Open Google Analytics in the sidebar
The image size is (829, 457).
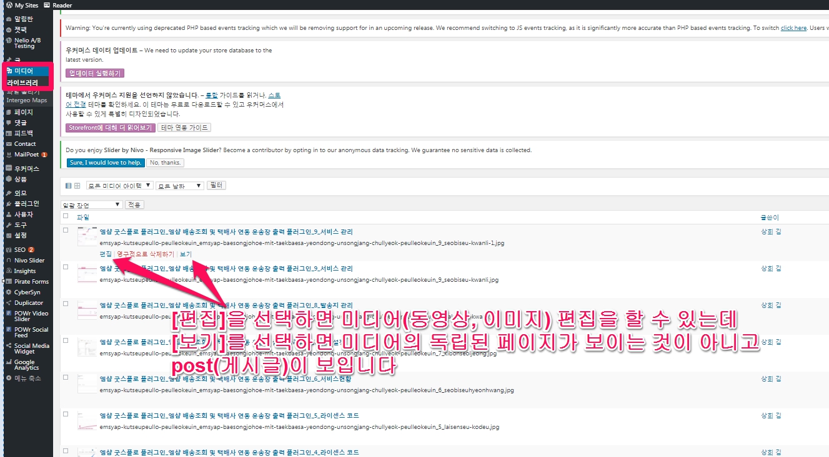point(25,365)
